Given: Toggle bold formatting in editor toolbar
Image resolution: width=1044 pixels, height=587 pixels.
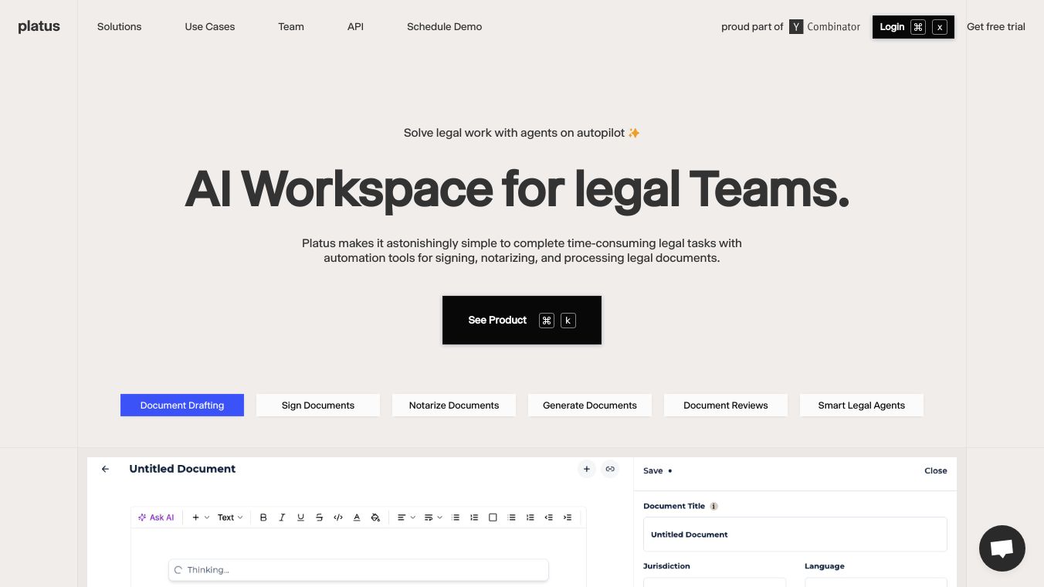Looking at the screenshot, I should pos(263,517).
